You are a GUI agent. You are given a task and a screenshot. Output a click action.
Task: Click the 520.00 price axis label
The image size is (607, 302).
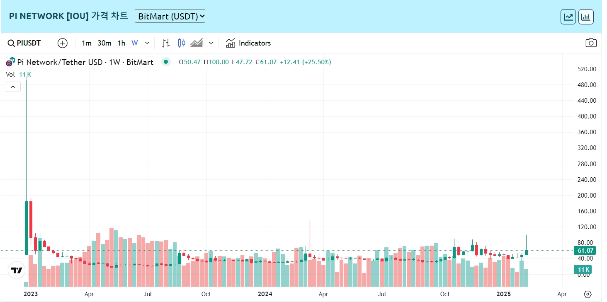(x=587, y=69)
